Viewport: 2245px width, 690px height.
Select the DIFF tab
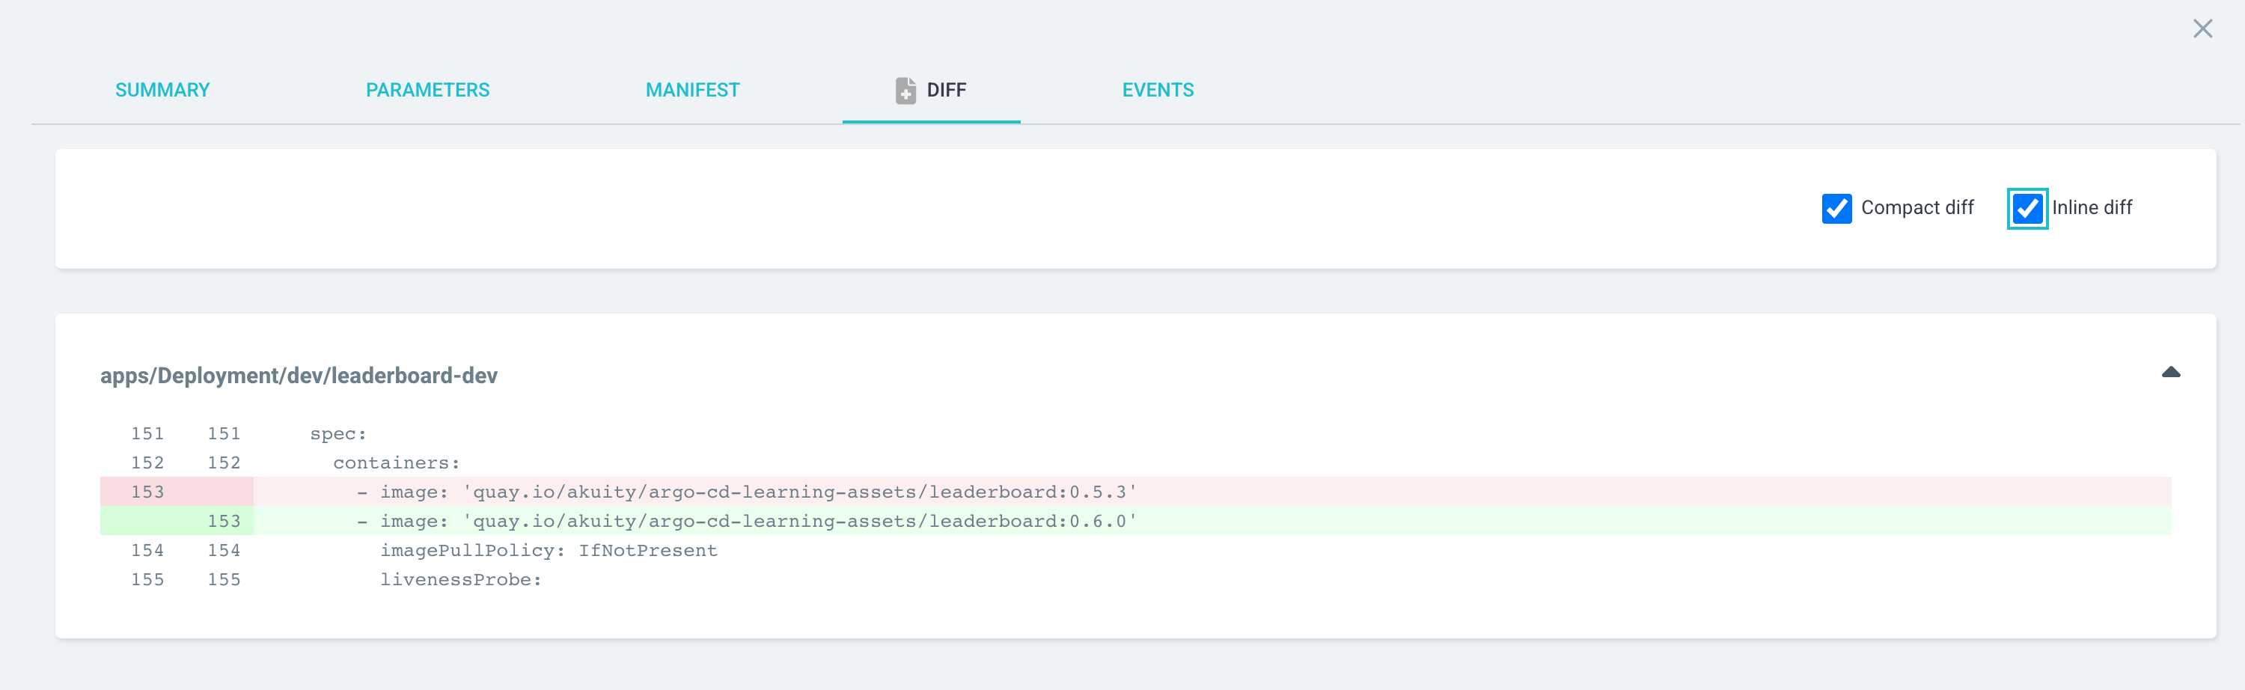(x=931, y=90)
